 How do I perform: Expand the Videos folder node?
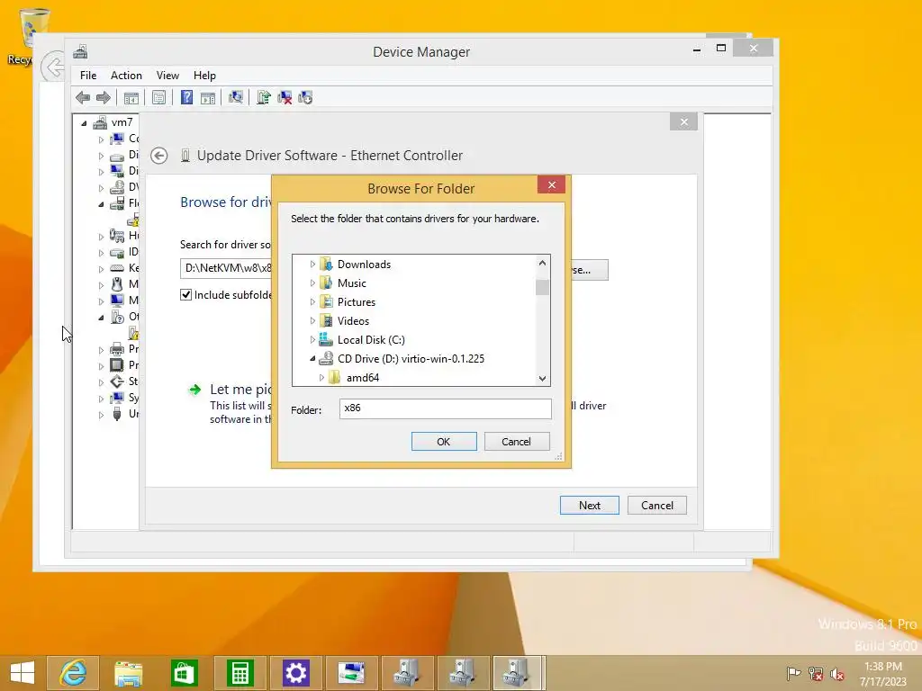coord(312,321)
